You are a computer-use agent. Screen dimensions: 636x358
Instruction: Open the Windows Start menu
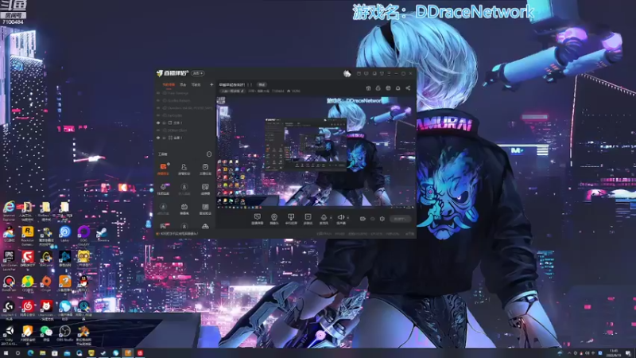point(6,353)
